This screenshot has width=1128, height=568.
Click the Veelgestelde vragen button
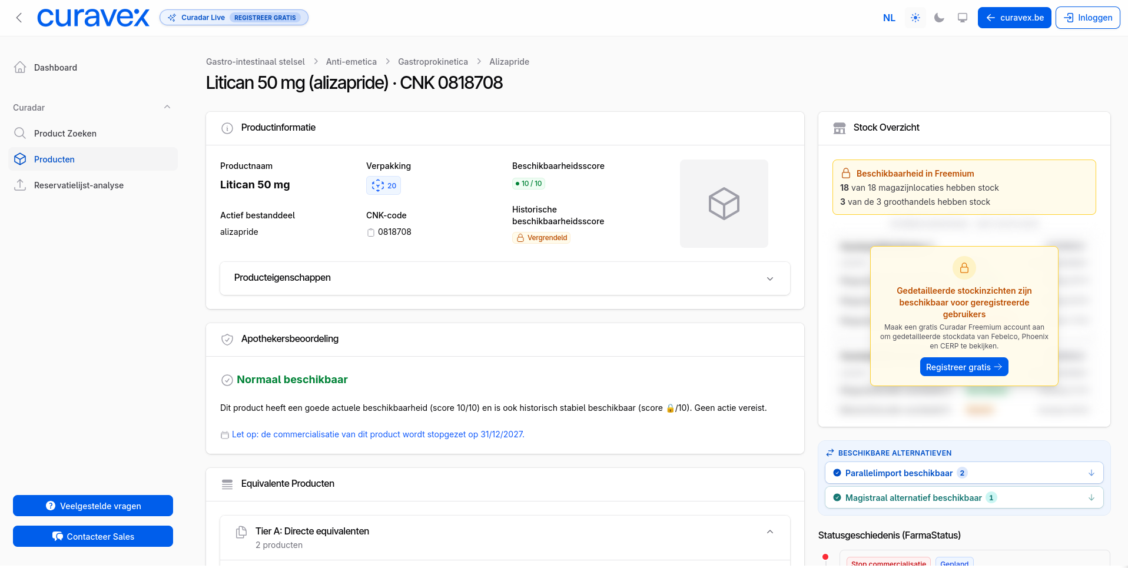tap(93, 506)
